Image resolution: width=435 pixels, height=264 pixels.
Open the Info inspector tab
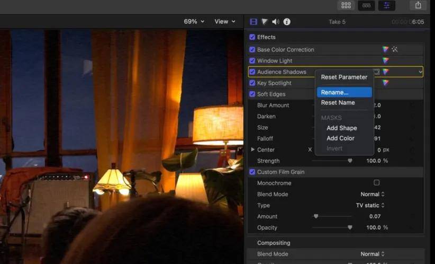(x=287, y=22)
